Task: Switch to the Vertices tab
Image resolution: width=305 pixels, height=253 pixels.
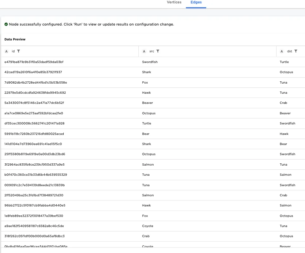Action: pos(174,3)
